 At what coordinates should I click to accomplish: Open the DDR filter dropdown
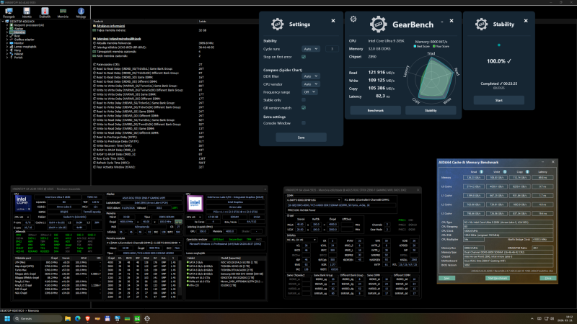pyautogui.click(x=311, y=76)
